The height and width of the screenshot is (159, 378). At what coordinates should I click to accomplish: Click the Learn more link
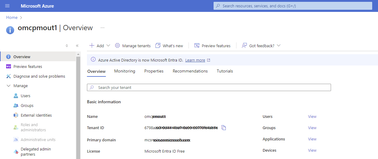(x=195, y=60)
